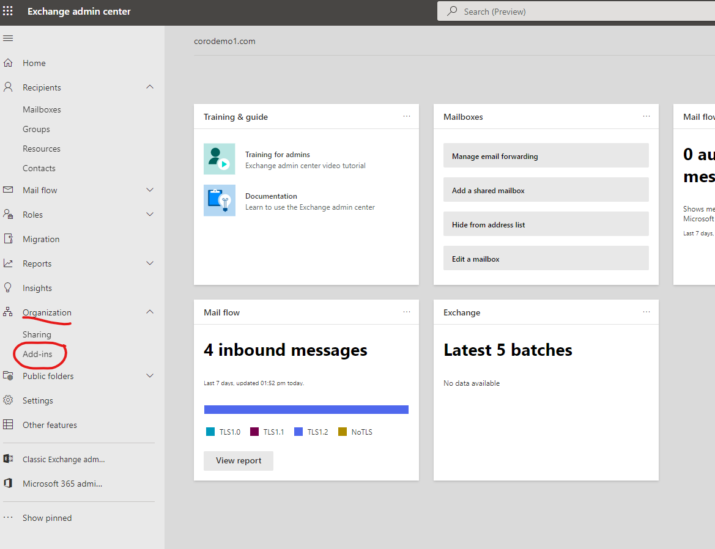
Task: Click the Classic Exchange admin icon
Action: pos(8,459)
